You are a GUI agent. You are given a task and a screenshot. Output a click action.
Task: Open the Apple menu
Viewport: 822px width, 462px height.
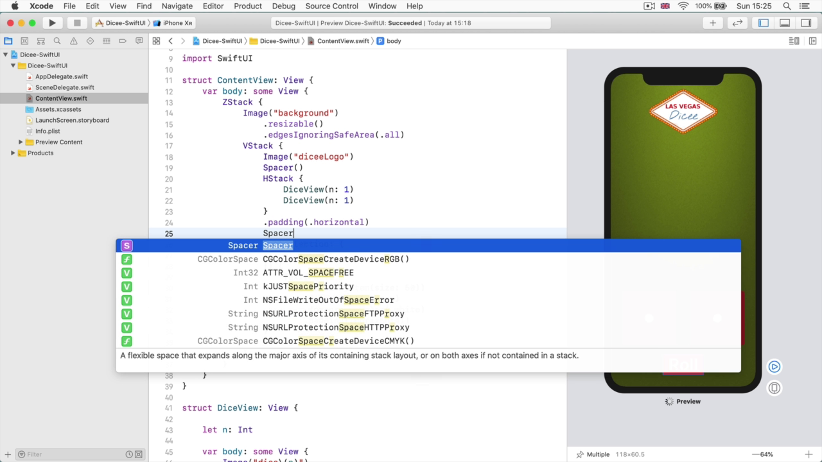(x=15, y=6)
